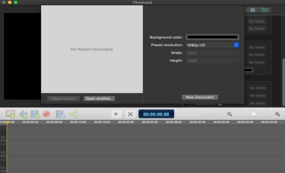Click the inspector panel vertical scrollbar
Viewport: 285px width, 173px height.
coord(283,82)
